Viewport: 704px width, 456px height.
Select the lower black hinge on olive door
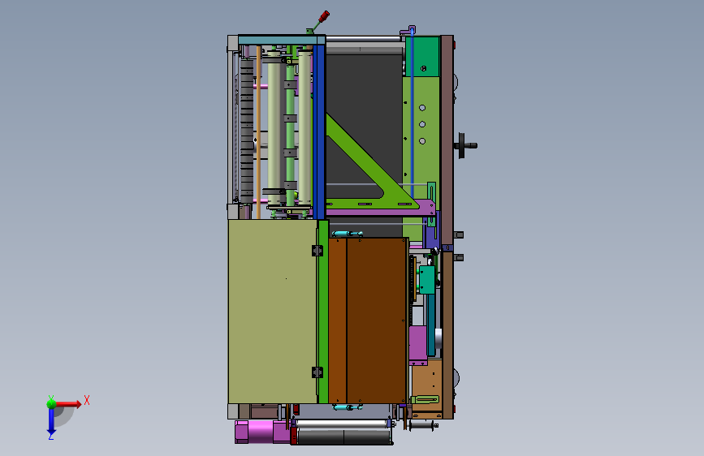click(x=317, y=372)
